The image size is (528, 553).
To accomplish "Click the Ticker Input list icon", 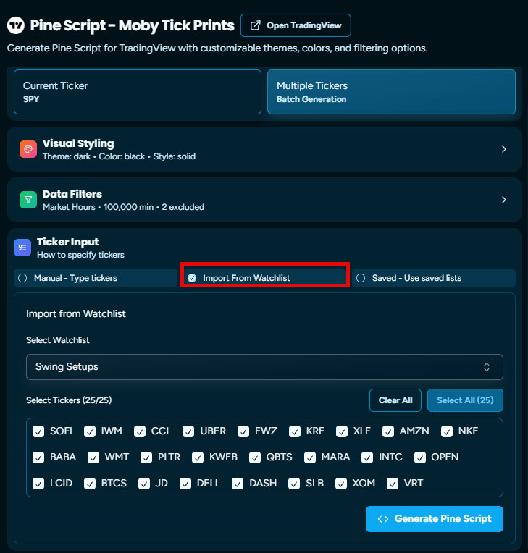I will click(x=22, y=248).
